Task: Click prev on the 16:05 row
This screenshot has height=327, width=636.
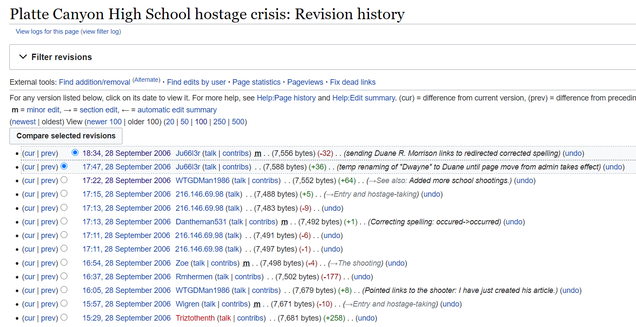Action: 49,290
